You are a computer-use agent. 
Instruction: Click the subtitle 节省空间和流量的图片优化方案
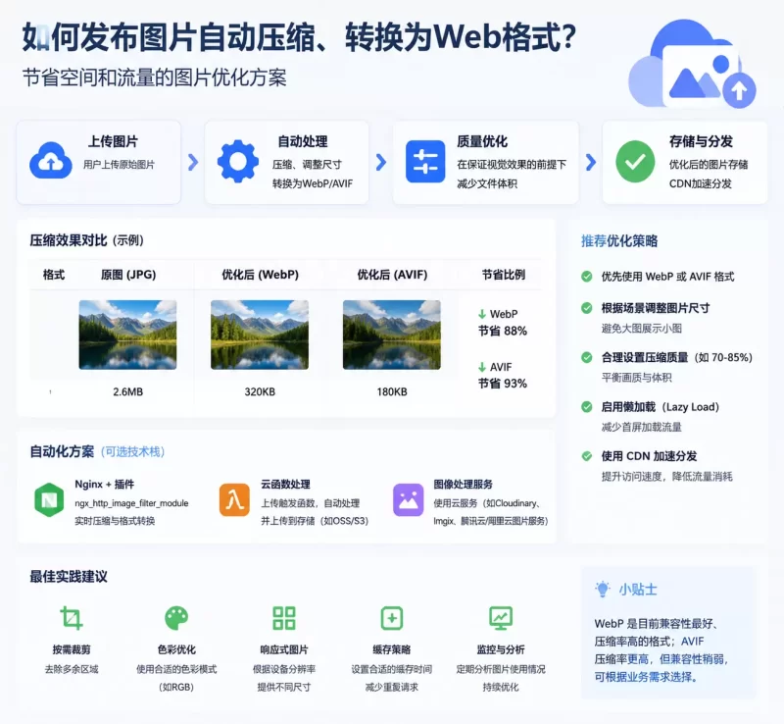155,78
